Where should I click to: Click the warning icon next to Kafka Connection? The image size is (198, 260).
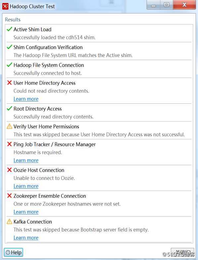9,222
